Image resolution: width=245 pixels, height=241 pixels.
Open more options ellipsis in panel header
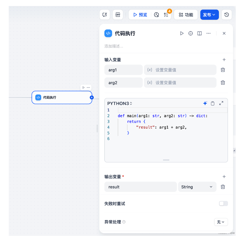[x=208, y=33]
